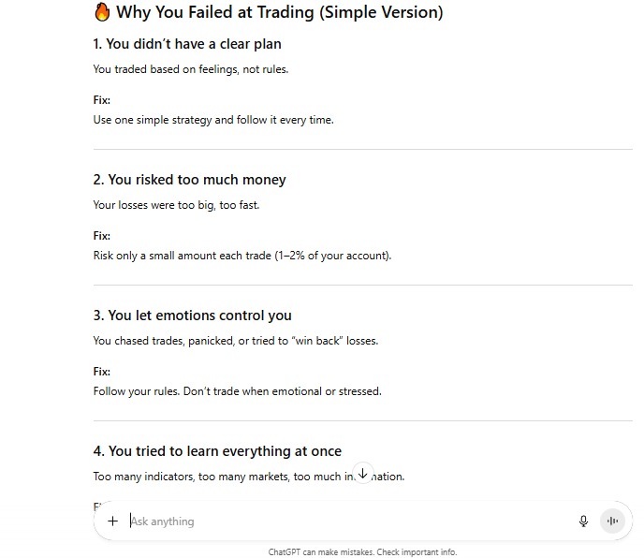Click the scroll-to-bottom arrow button
The width and height of the screenshot is (644, 558).
point(363,474)
